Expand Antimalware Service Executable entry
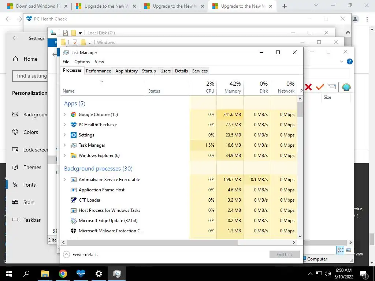This screenshot has height=281, width=375. click(x=64, y=180)
